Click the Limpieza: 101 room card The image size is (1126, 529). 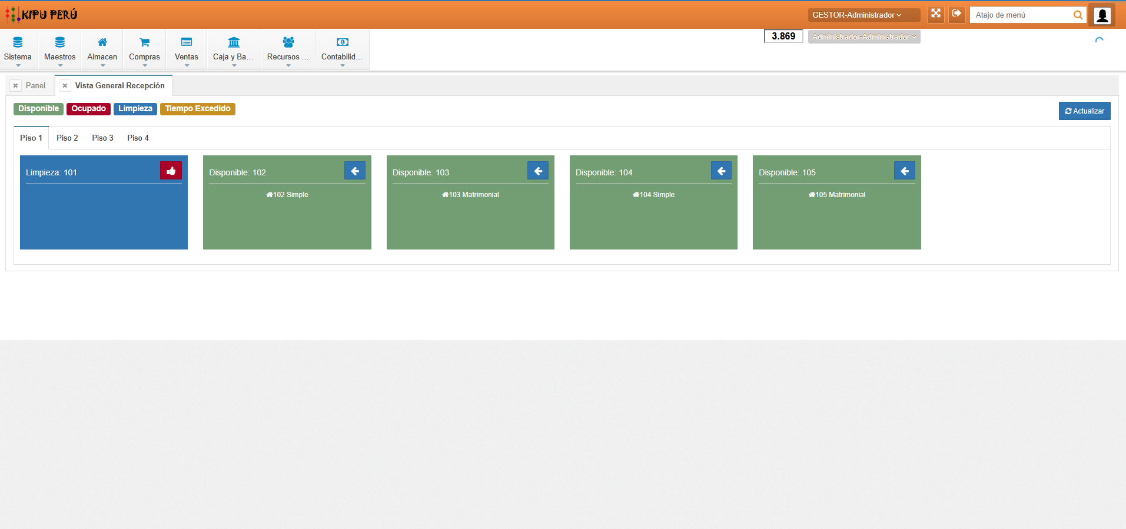104,202
